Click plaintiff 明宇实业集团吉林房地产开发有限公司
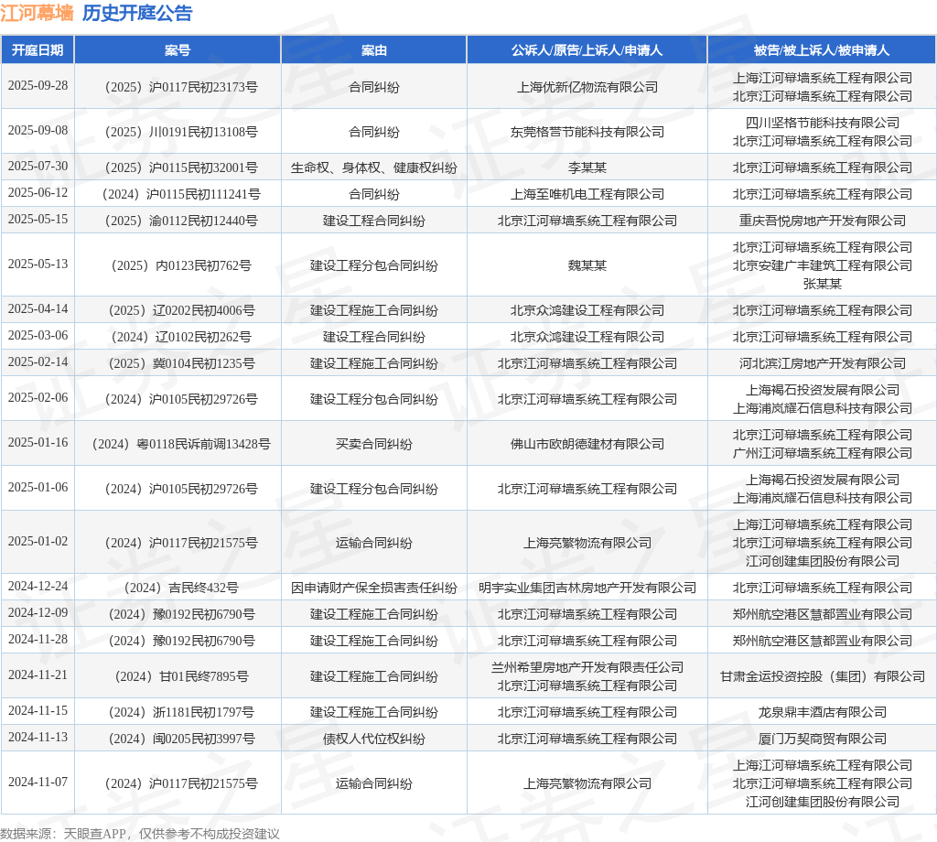Viewport: 937px width, 842px height. [x=587, y=588]
